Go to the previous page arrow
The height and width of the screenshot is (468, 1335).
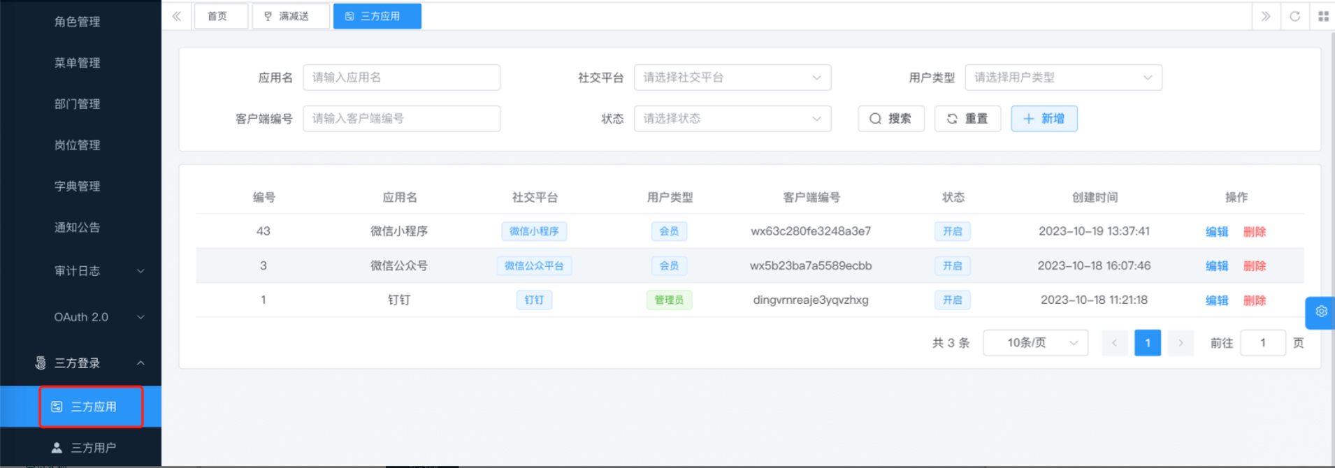(1114, 343)
